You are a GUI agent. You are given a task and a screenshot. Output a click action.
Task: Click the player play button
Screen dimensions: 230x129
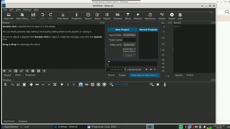coord(155,70)
